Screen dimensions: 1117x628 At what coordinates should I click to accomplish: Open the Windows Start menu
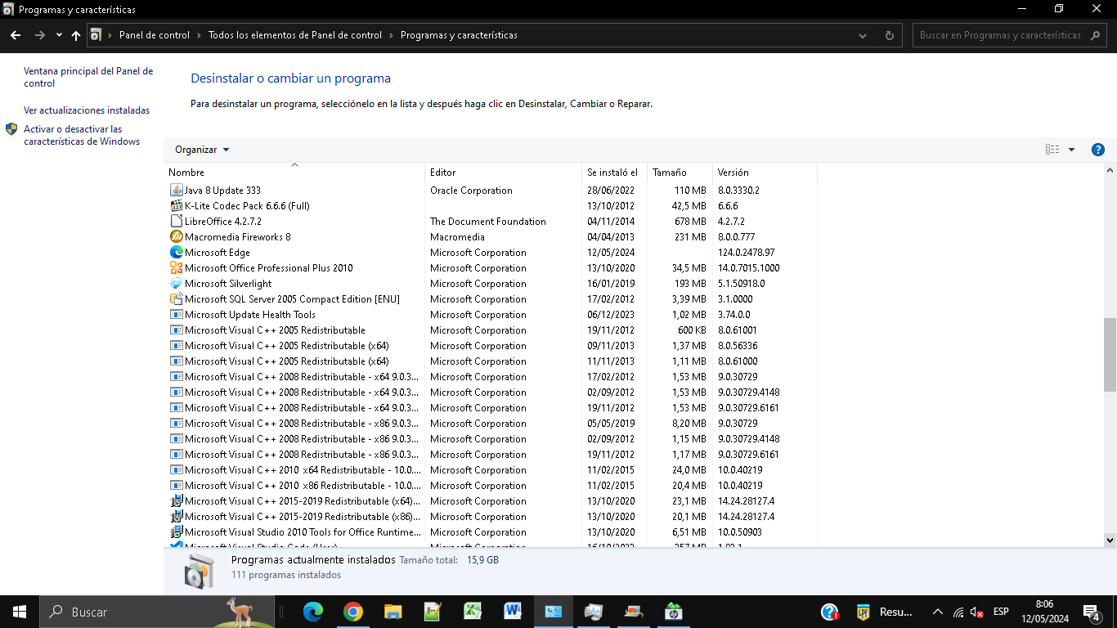[20, 612]
